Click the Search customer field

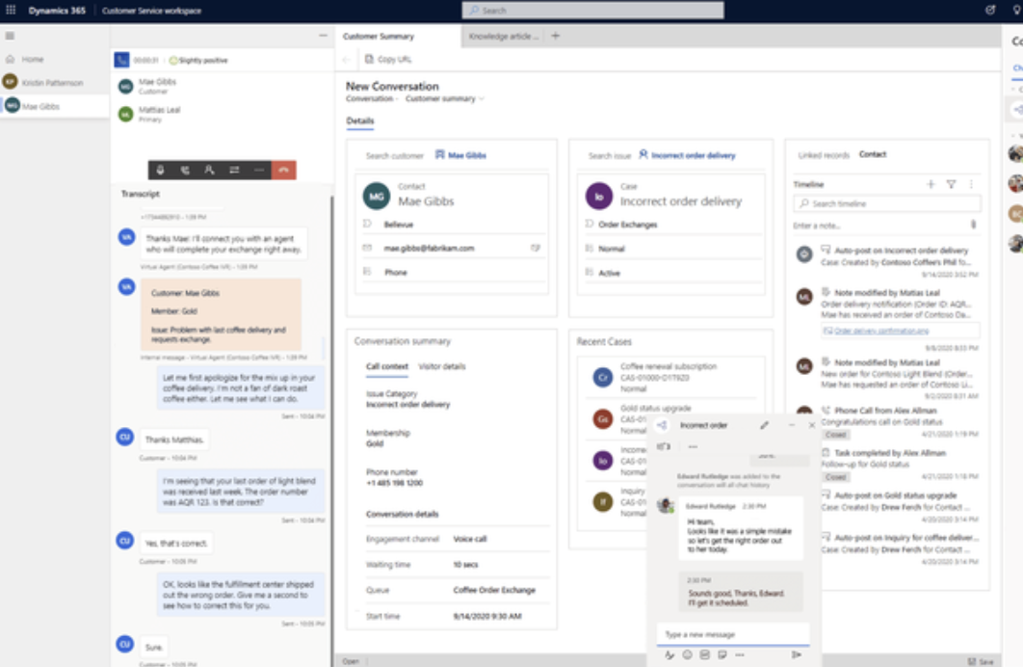[394, 156]
